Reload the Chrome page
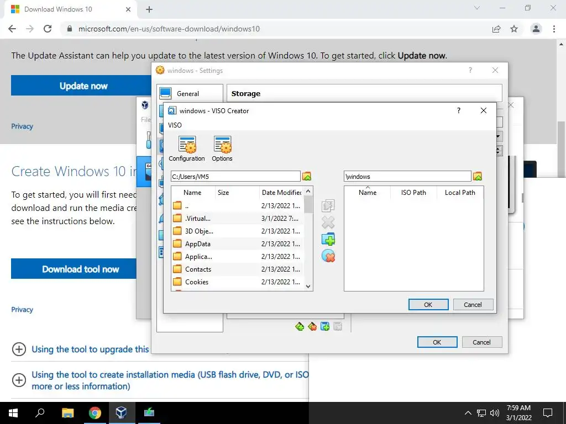 click(x=48, y=29)
